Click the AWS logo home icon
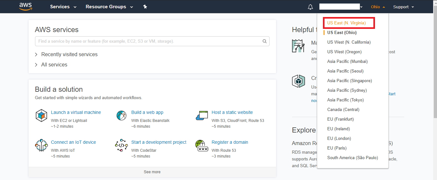 pyautogui.click(x=25, y=7)
